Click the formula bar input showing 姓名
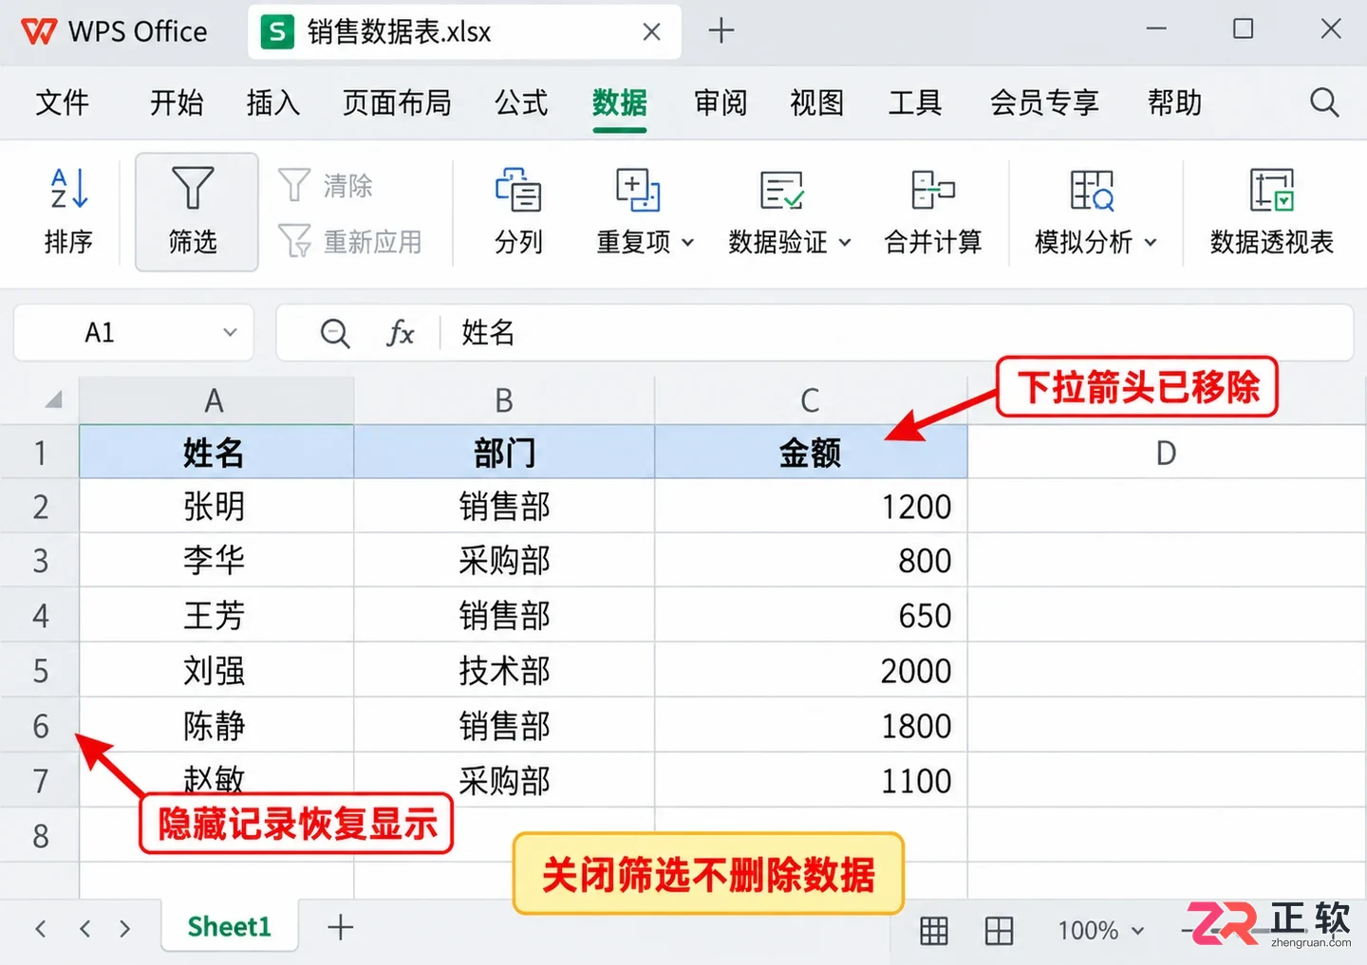The image size is (1367, 965). (x=897, y=333)
